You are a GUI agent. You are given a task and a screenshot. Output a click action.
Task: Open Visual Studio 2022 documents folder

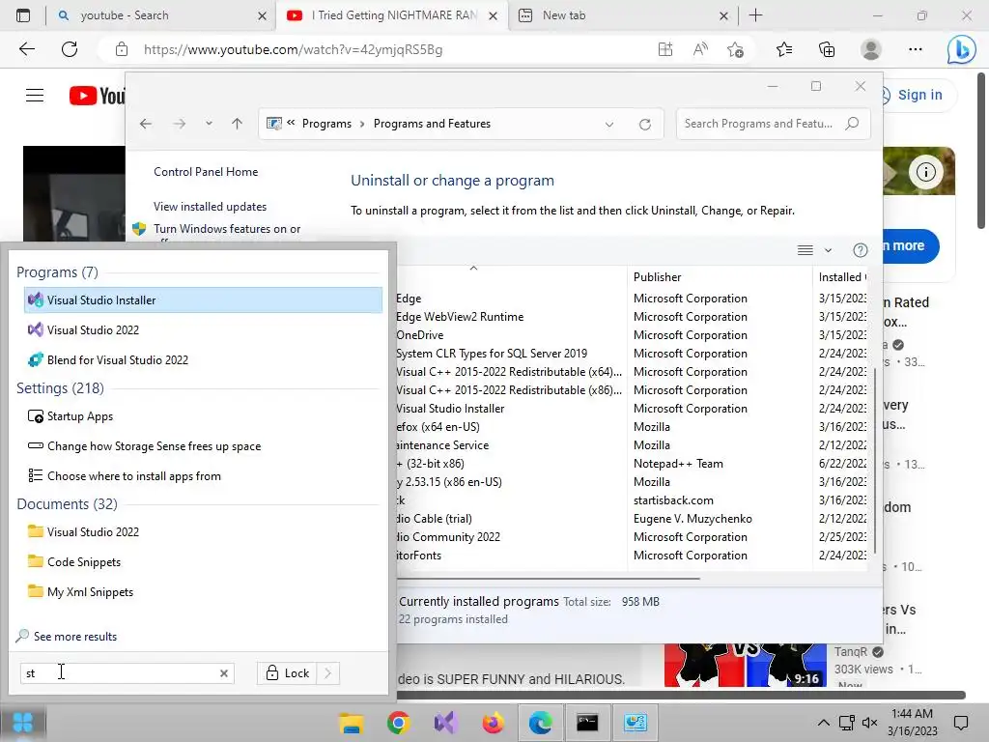(x=203, y=532)
